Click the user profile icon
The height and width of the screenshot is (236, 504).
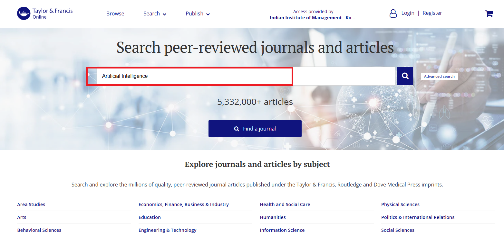[393, 14]
